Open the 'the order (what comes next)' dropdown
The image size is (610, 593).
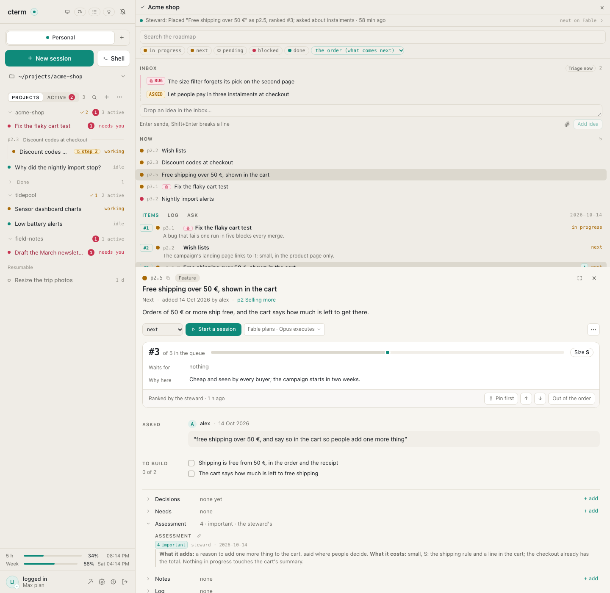(x=358, y=50)
